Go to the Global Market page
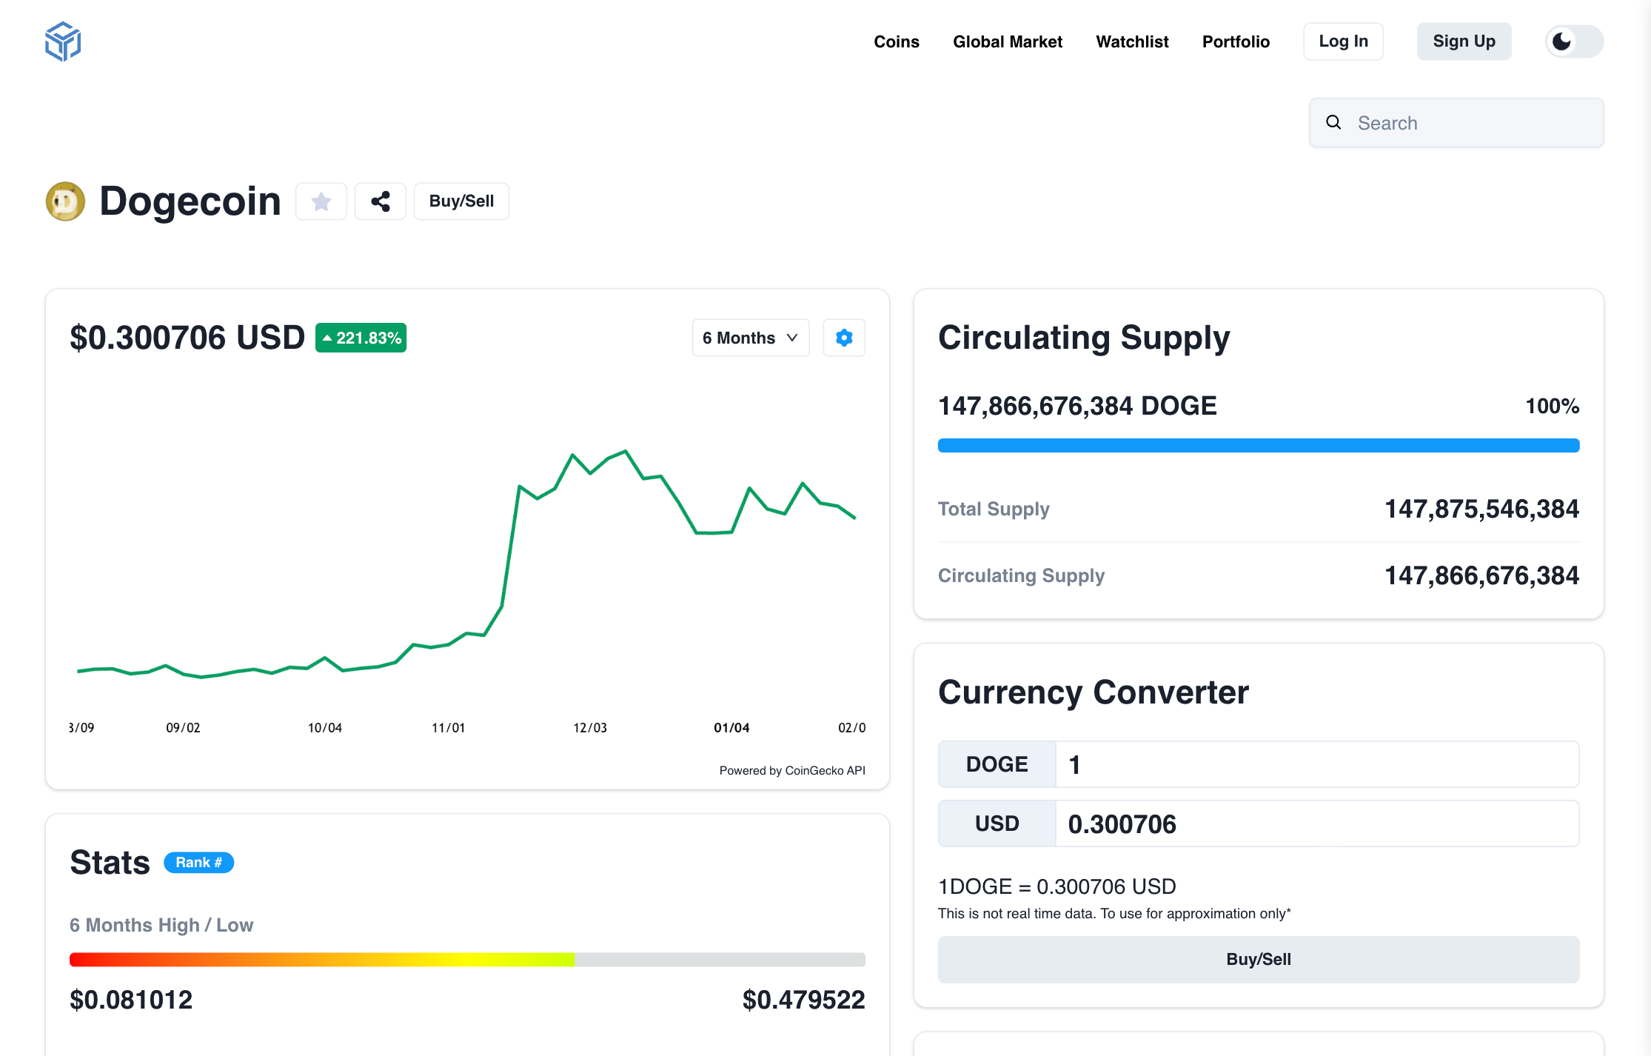1651x1056 pixels. [x=1007, y=41]
